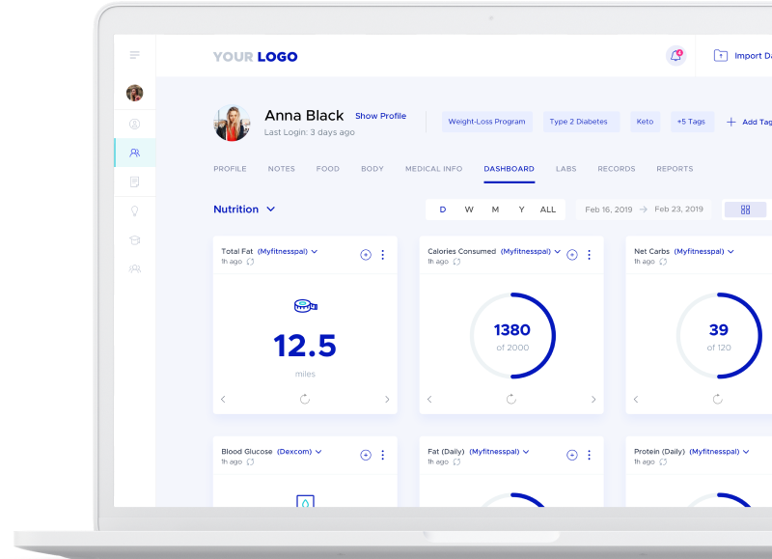
Task: Switch to the grid view layout
Action: pyautogui.click(x=745, y=210)
